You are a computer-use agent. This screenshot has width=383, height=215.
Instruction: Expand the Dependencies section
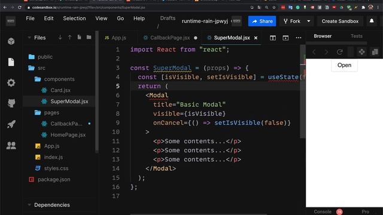[29, 205]
